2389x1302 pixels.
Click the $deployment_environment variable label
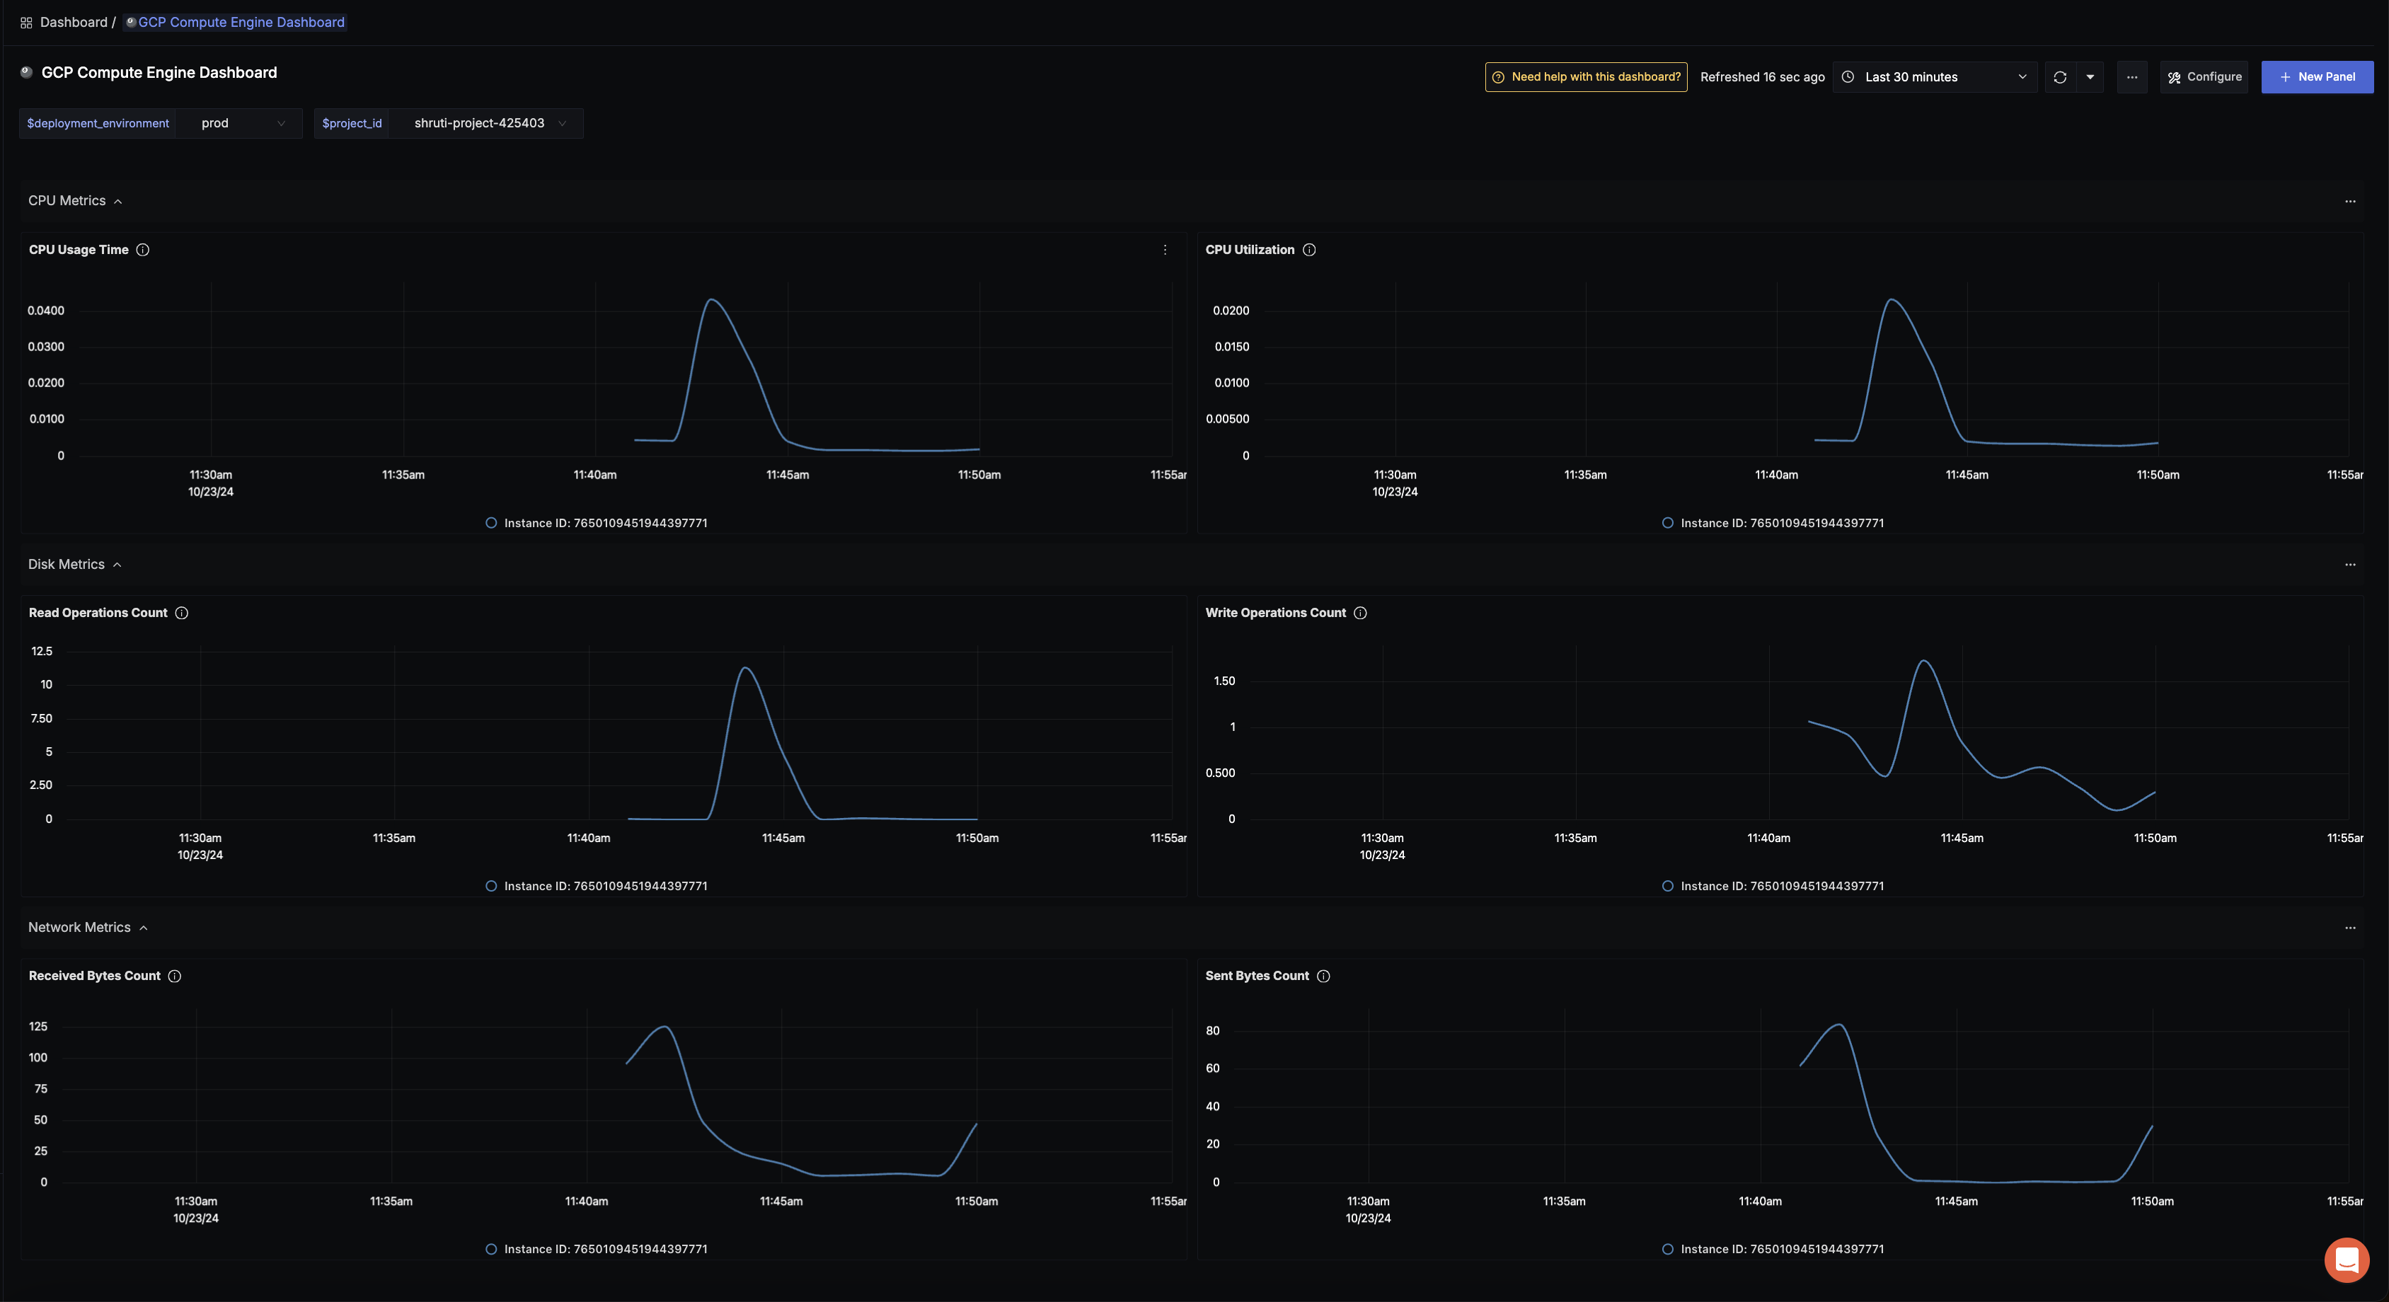pos(98,123)
